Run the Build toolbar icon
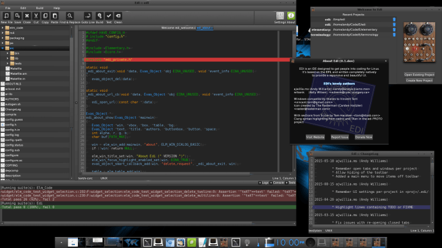Image resolution: width=442 pixels, height=248 pixels. click(x=99, y=16)
